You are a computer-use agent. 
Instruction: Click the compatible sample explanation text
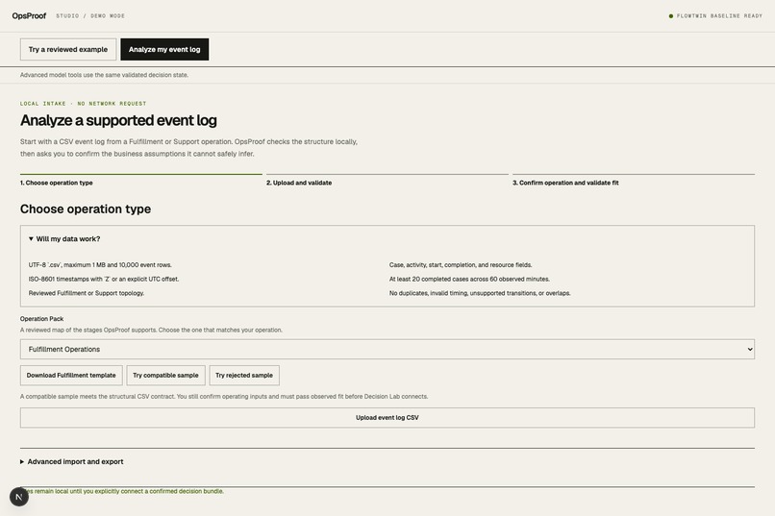coord(224,397)
